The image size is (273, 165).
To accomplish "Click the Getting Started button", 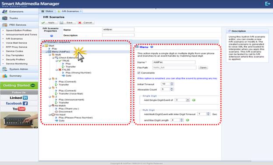I will coord(19,86).
